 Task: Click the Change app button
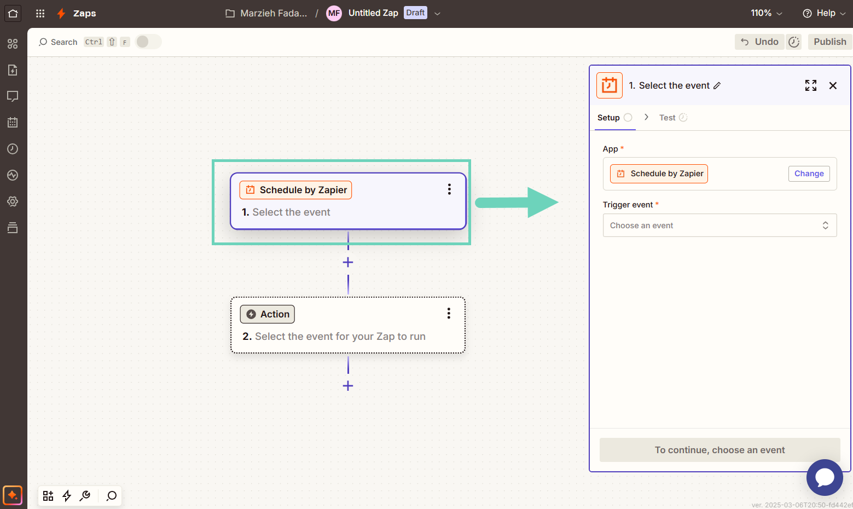pyautogui.click(x=809, y=173)
